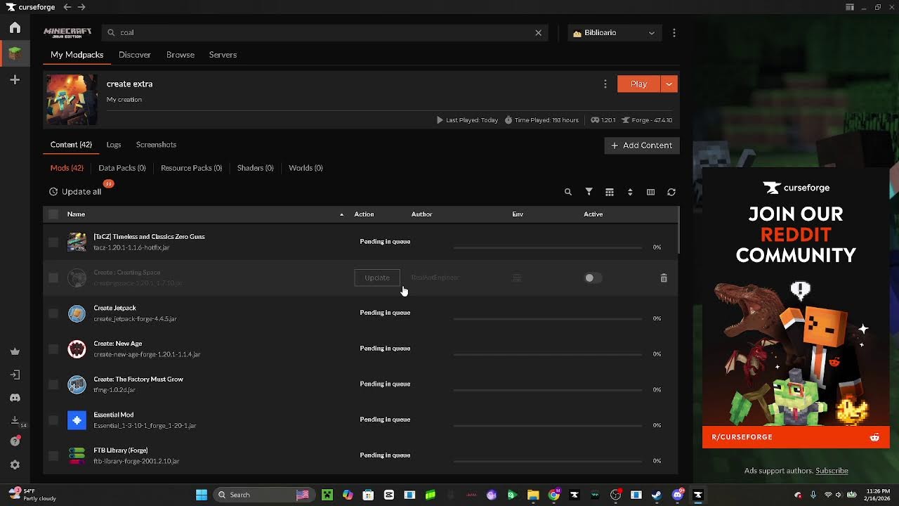Go to CurseForge home icon in sidebar
The height and width of the screenshot is (506, 899).
click(15, 28)
